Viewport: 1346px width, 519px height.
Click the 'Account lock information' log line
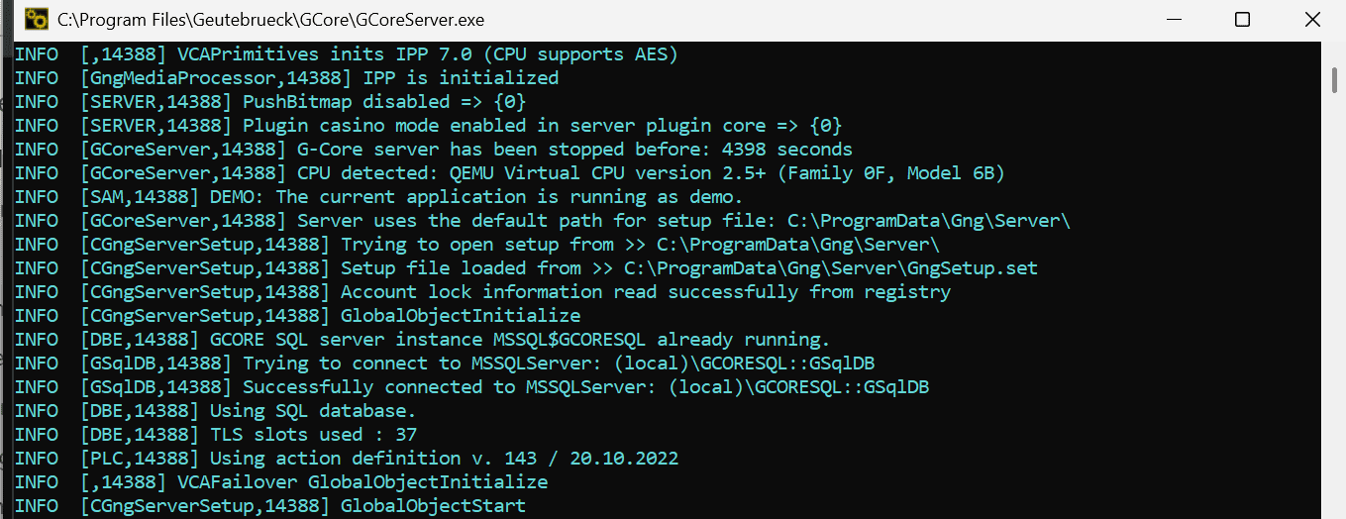[x=645, y=292]
